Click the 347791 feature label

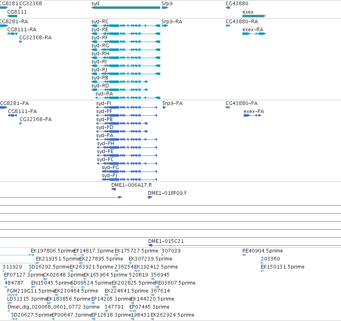114,307
